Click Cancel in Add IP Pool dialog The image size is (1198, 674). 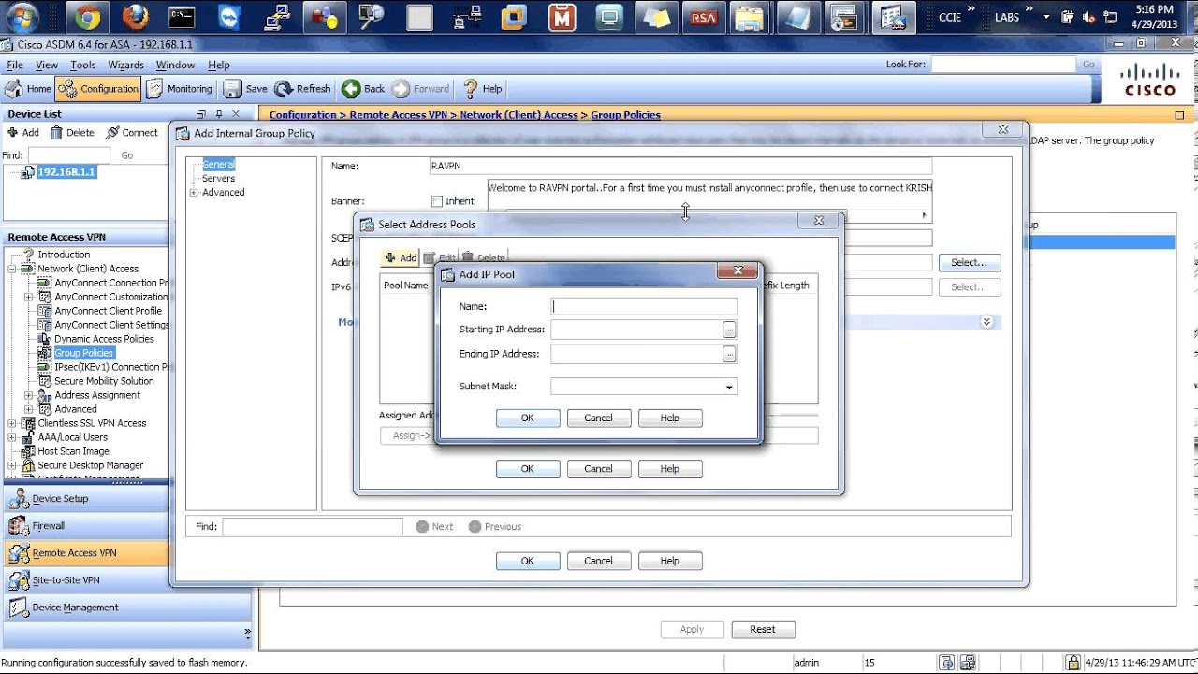point(599,418)
